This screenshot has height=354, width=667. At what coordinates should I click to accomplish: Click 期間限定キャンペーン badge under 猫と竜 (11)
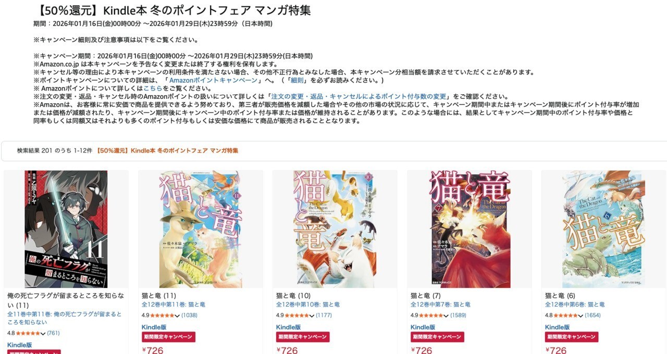tap(168, 337)
